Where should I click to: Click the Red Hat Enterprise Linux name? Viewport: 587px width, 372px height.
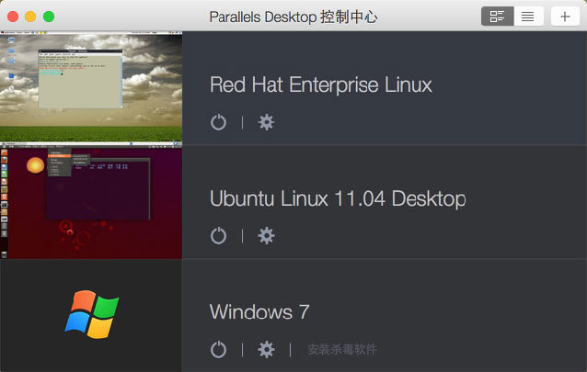click(x=321, y=85)
